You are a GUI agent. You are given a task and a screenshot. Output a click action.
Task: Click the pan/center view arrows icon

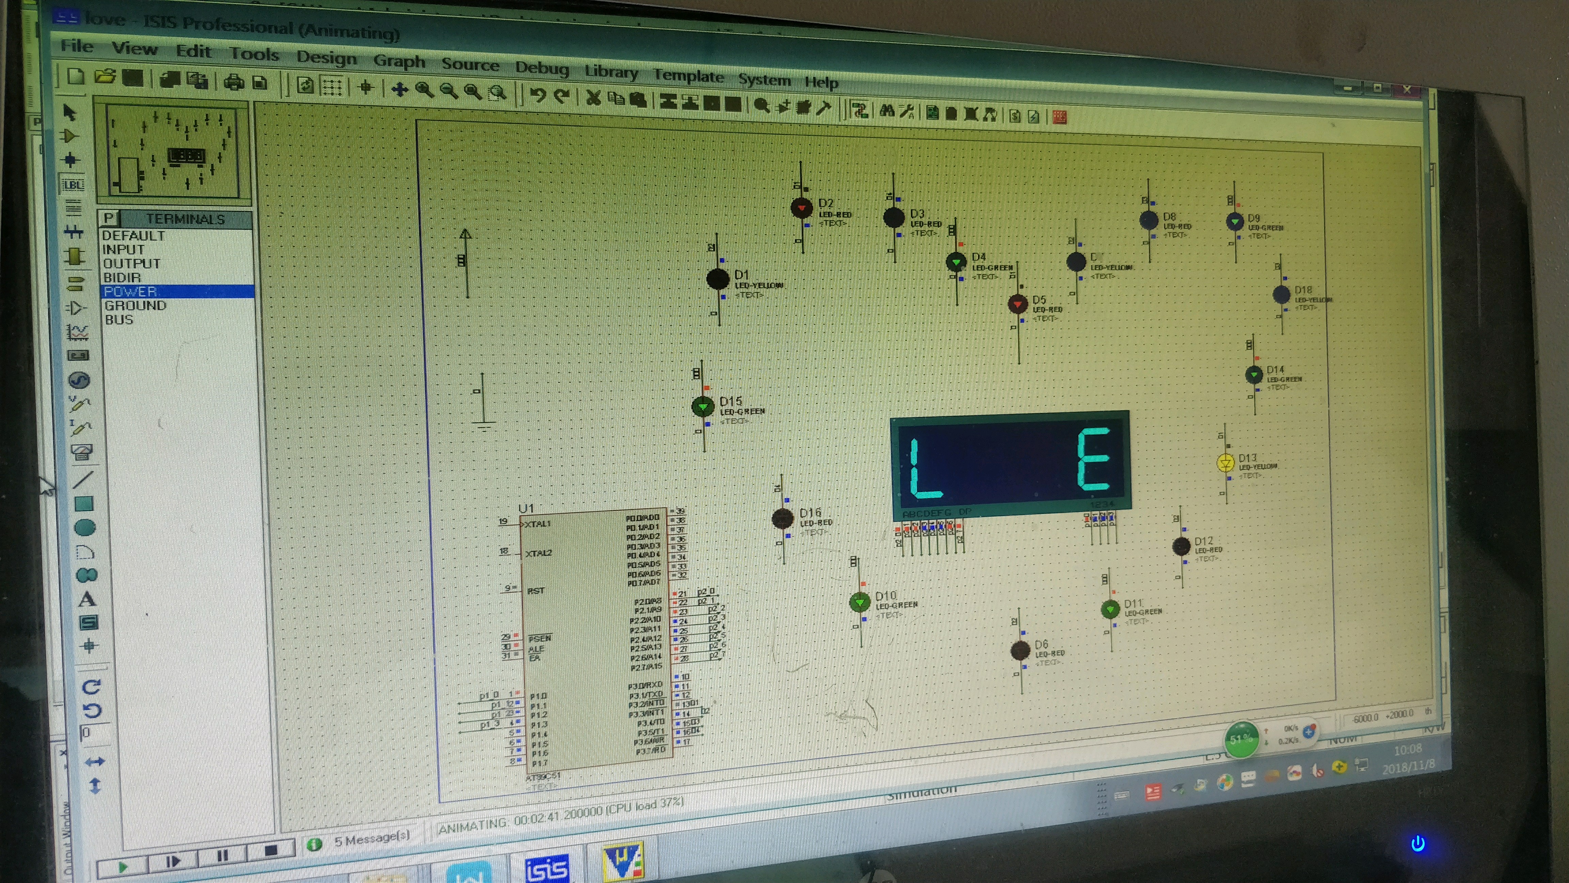[399, 90]
